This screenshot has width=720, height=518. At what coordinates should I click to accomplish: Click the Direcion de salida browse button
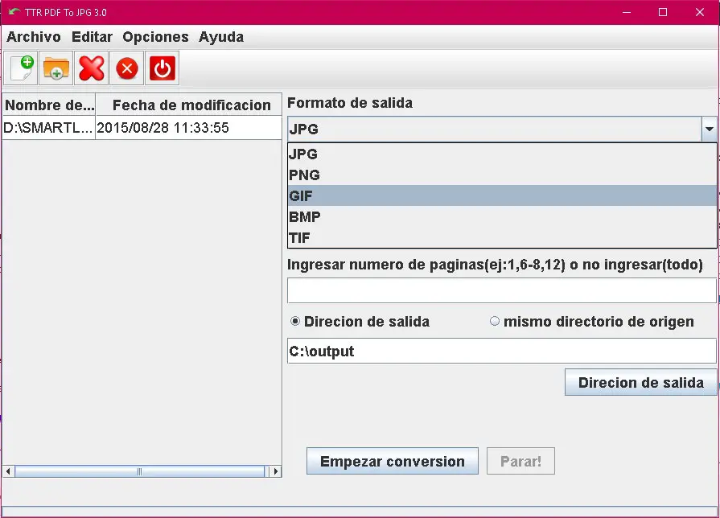point(640,383)
